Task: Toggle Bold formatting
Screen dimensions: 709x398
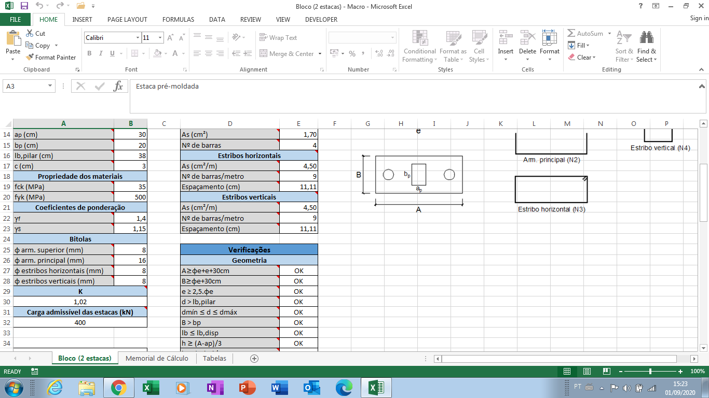Action: point(89,53)
